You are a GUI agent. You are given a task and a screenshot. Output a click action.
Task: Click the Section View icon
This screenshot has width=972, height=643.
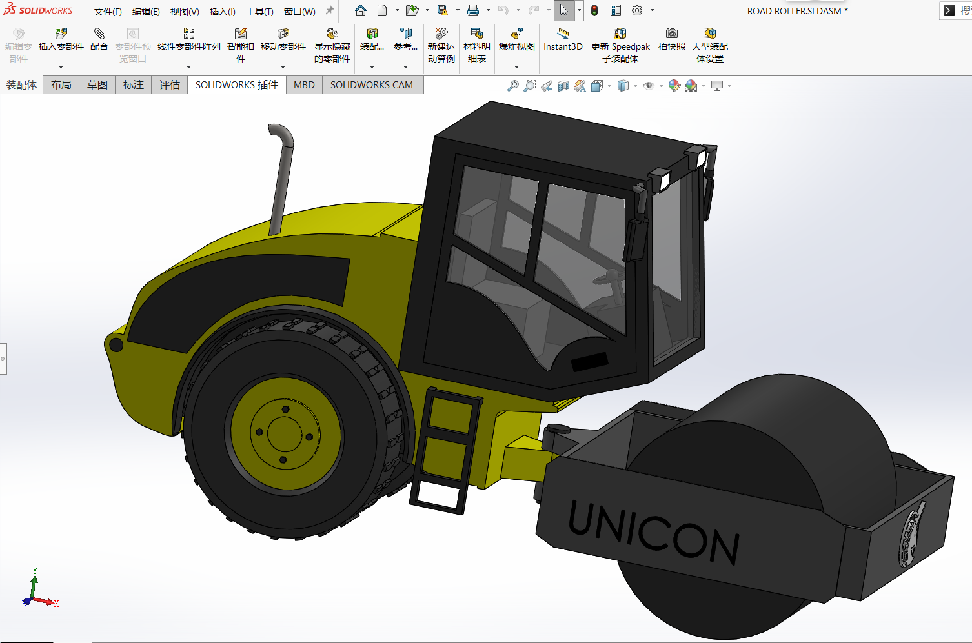[x=563, y=86]
